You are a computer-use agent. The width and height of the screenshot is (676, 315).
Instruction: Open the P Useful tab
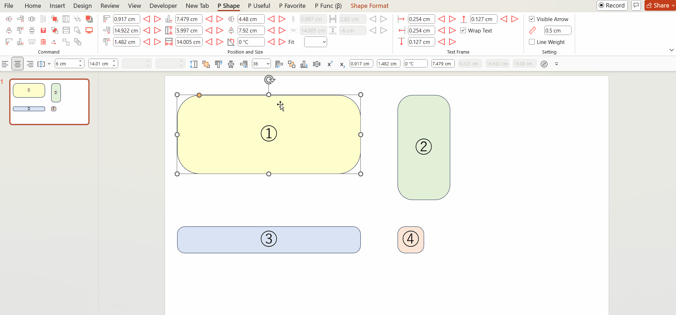[x=259, y=6]
